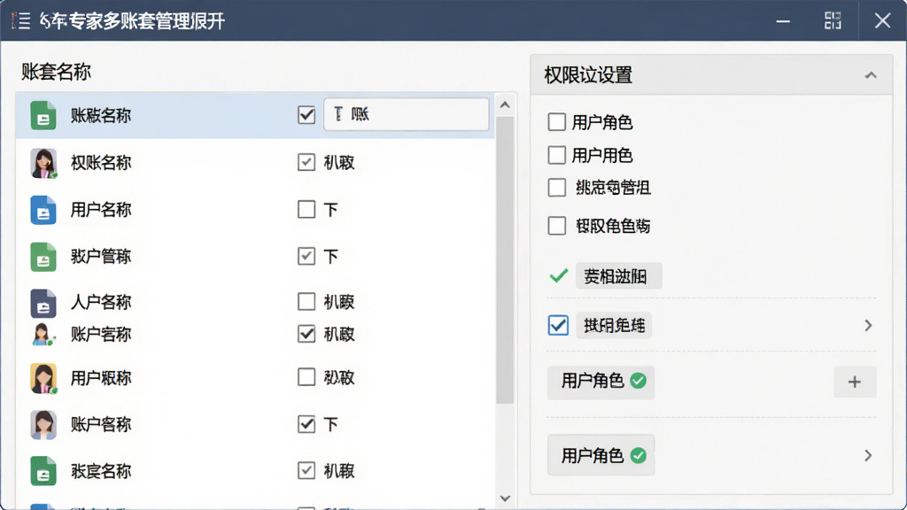Screen dimensions: 907x510
Task: Uncheck the checkbox in the 救户管称 row
Action: [306, 256]
